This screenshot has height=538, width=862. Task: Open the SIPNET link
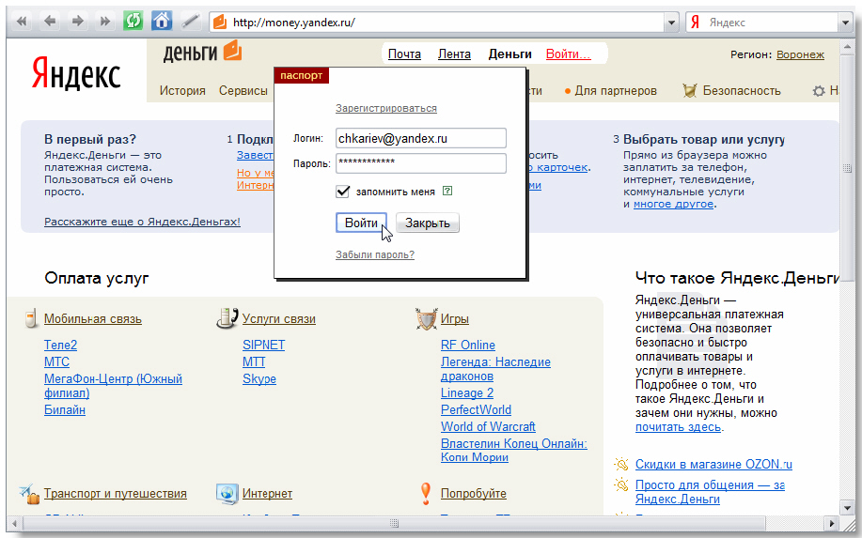[263, 345]
